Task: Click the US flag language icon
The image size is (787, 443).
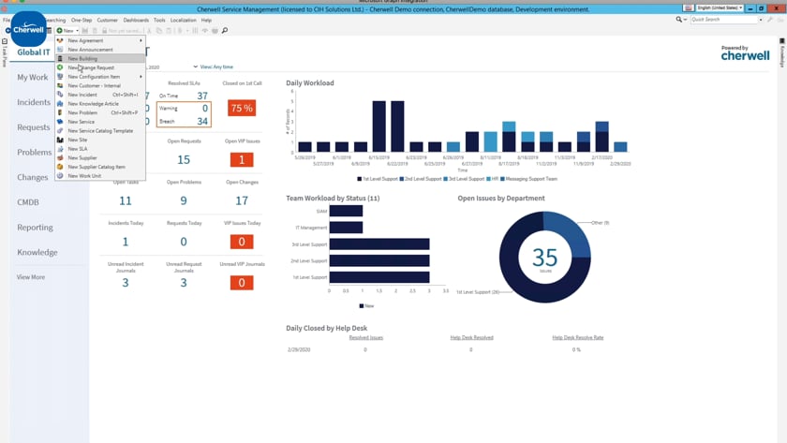Action: (x=688, y=8)
